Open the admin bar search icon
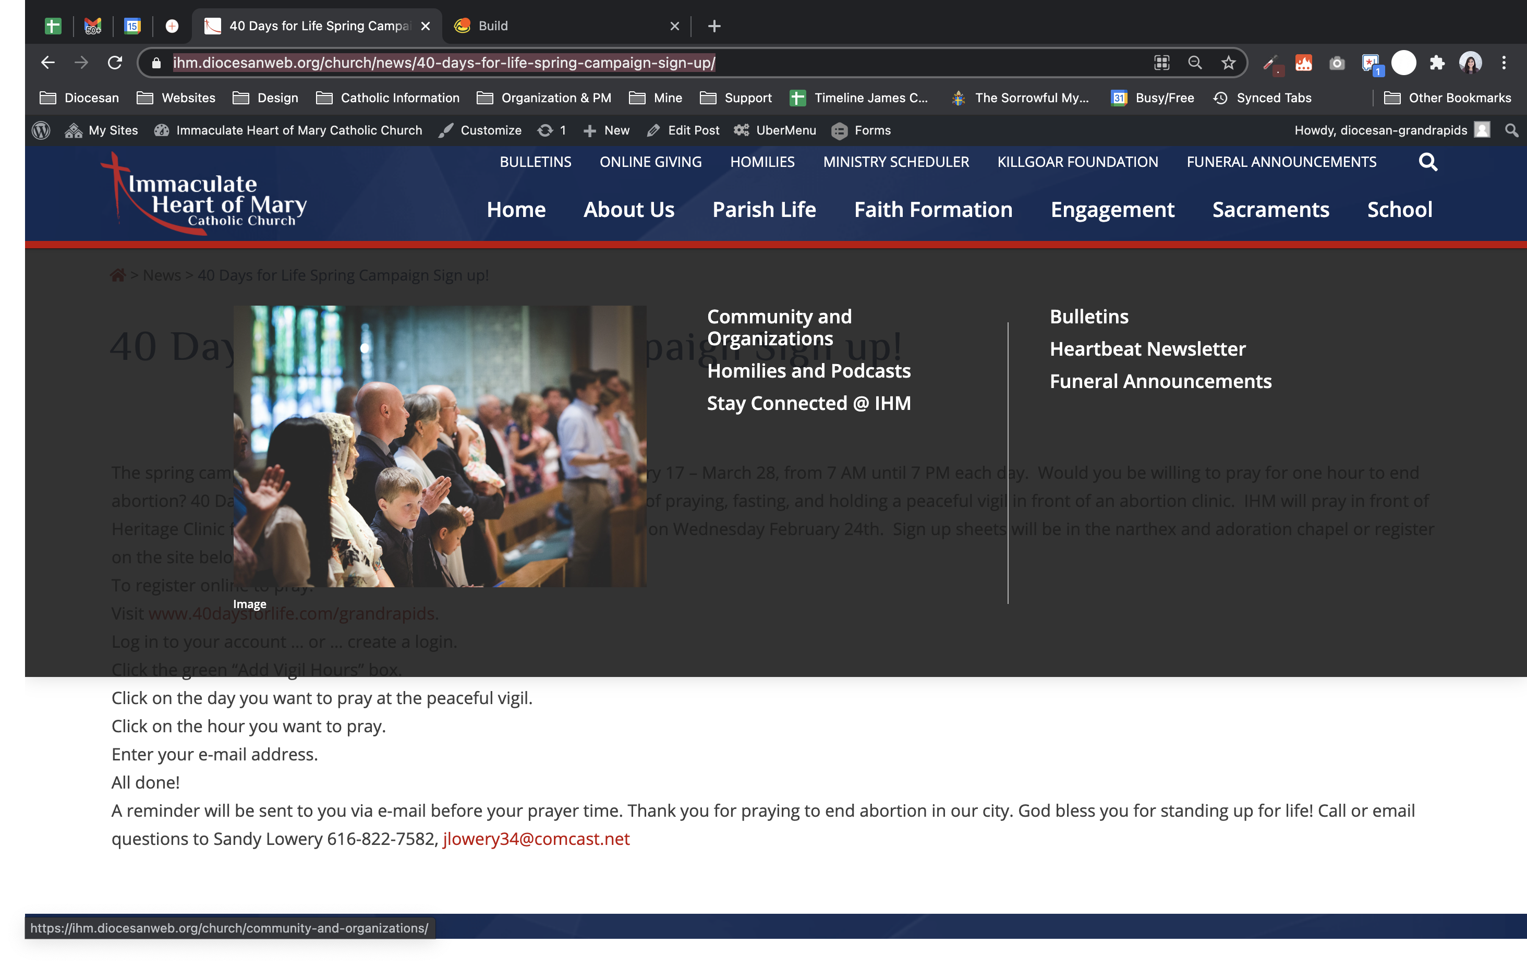The width and height of the screenshot is (1527, 968). [x=1512, y=130]
